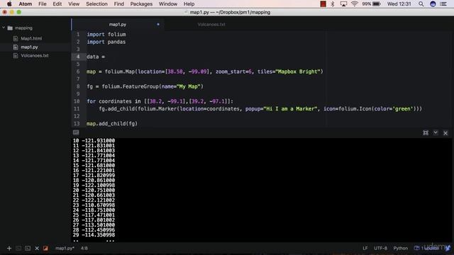Screen dimensions: 454x255
Task: Open the Selection menu
Action: 96,4
